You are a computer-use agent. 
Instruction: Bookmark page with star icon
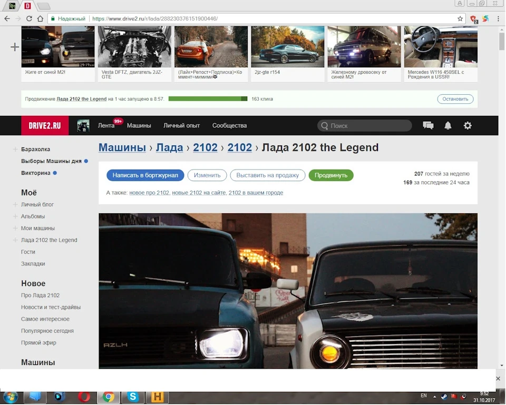point(460,19)
